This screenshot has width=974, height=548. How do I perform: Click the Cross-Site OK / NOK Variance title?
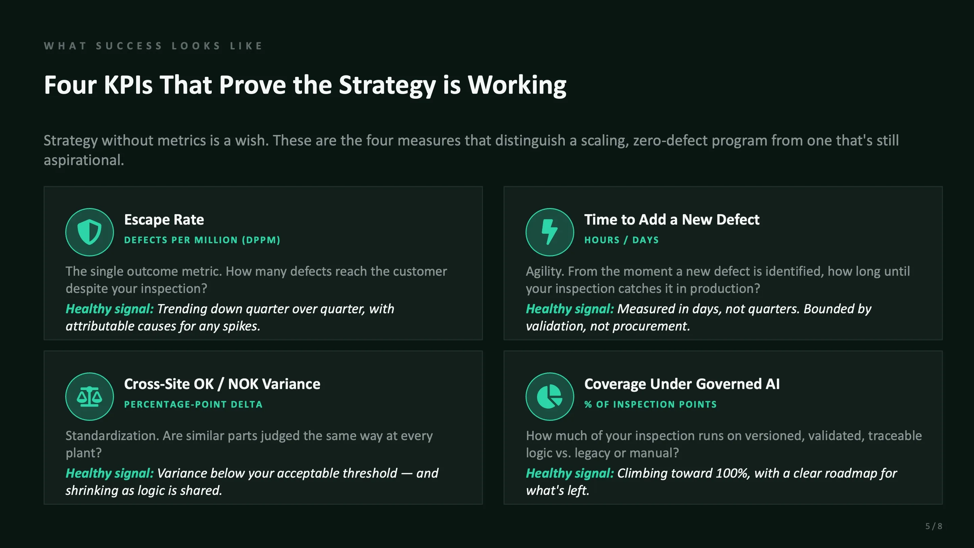pos(222,384)
